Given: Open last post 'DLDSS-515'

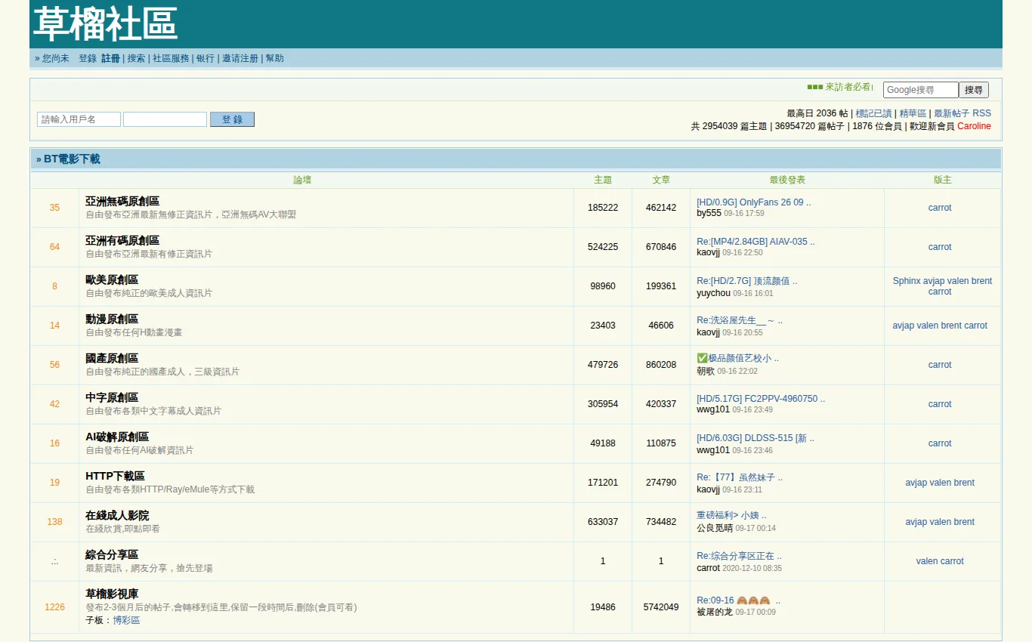Looking at the screenshot, I should [x=755, y=438].
